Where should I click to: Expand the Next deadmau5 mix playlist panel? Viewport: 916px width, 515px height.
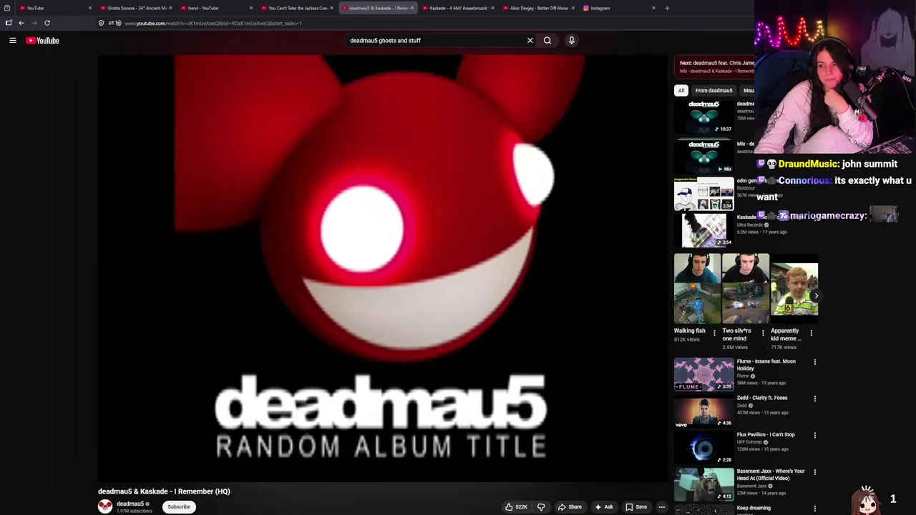[x=714, y=67]
